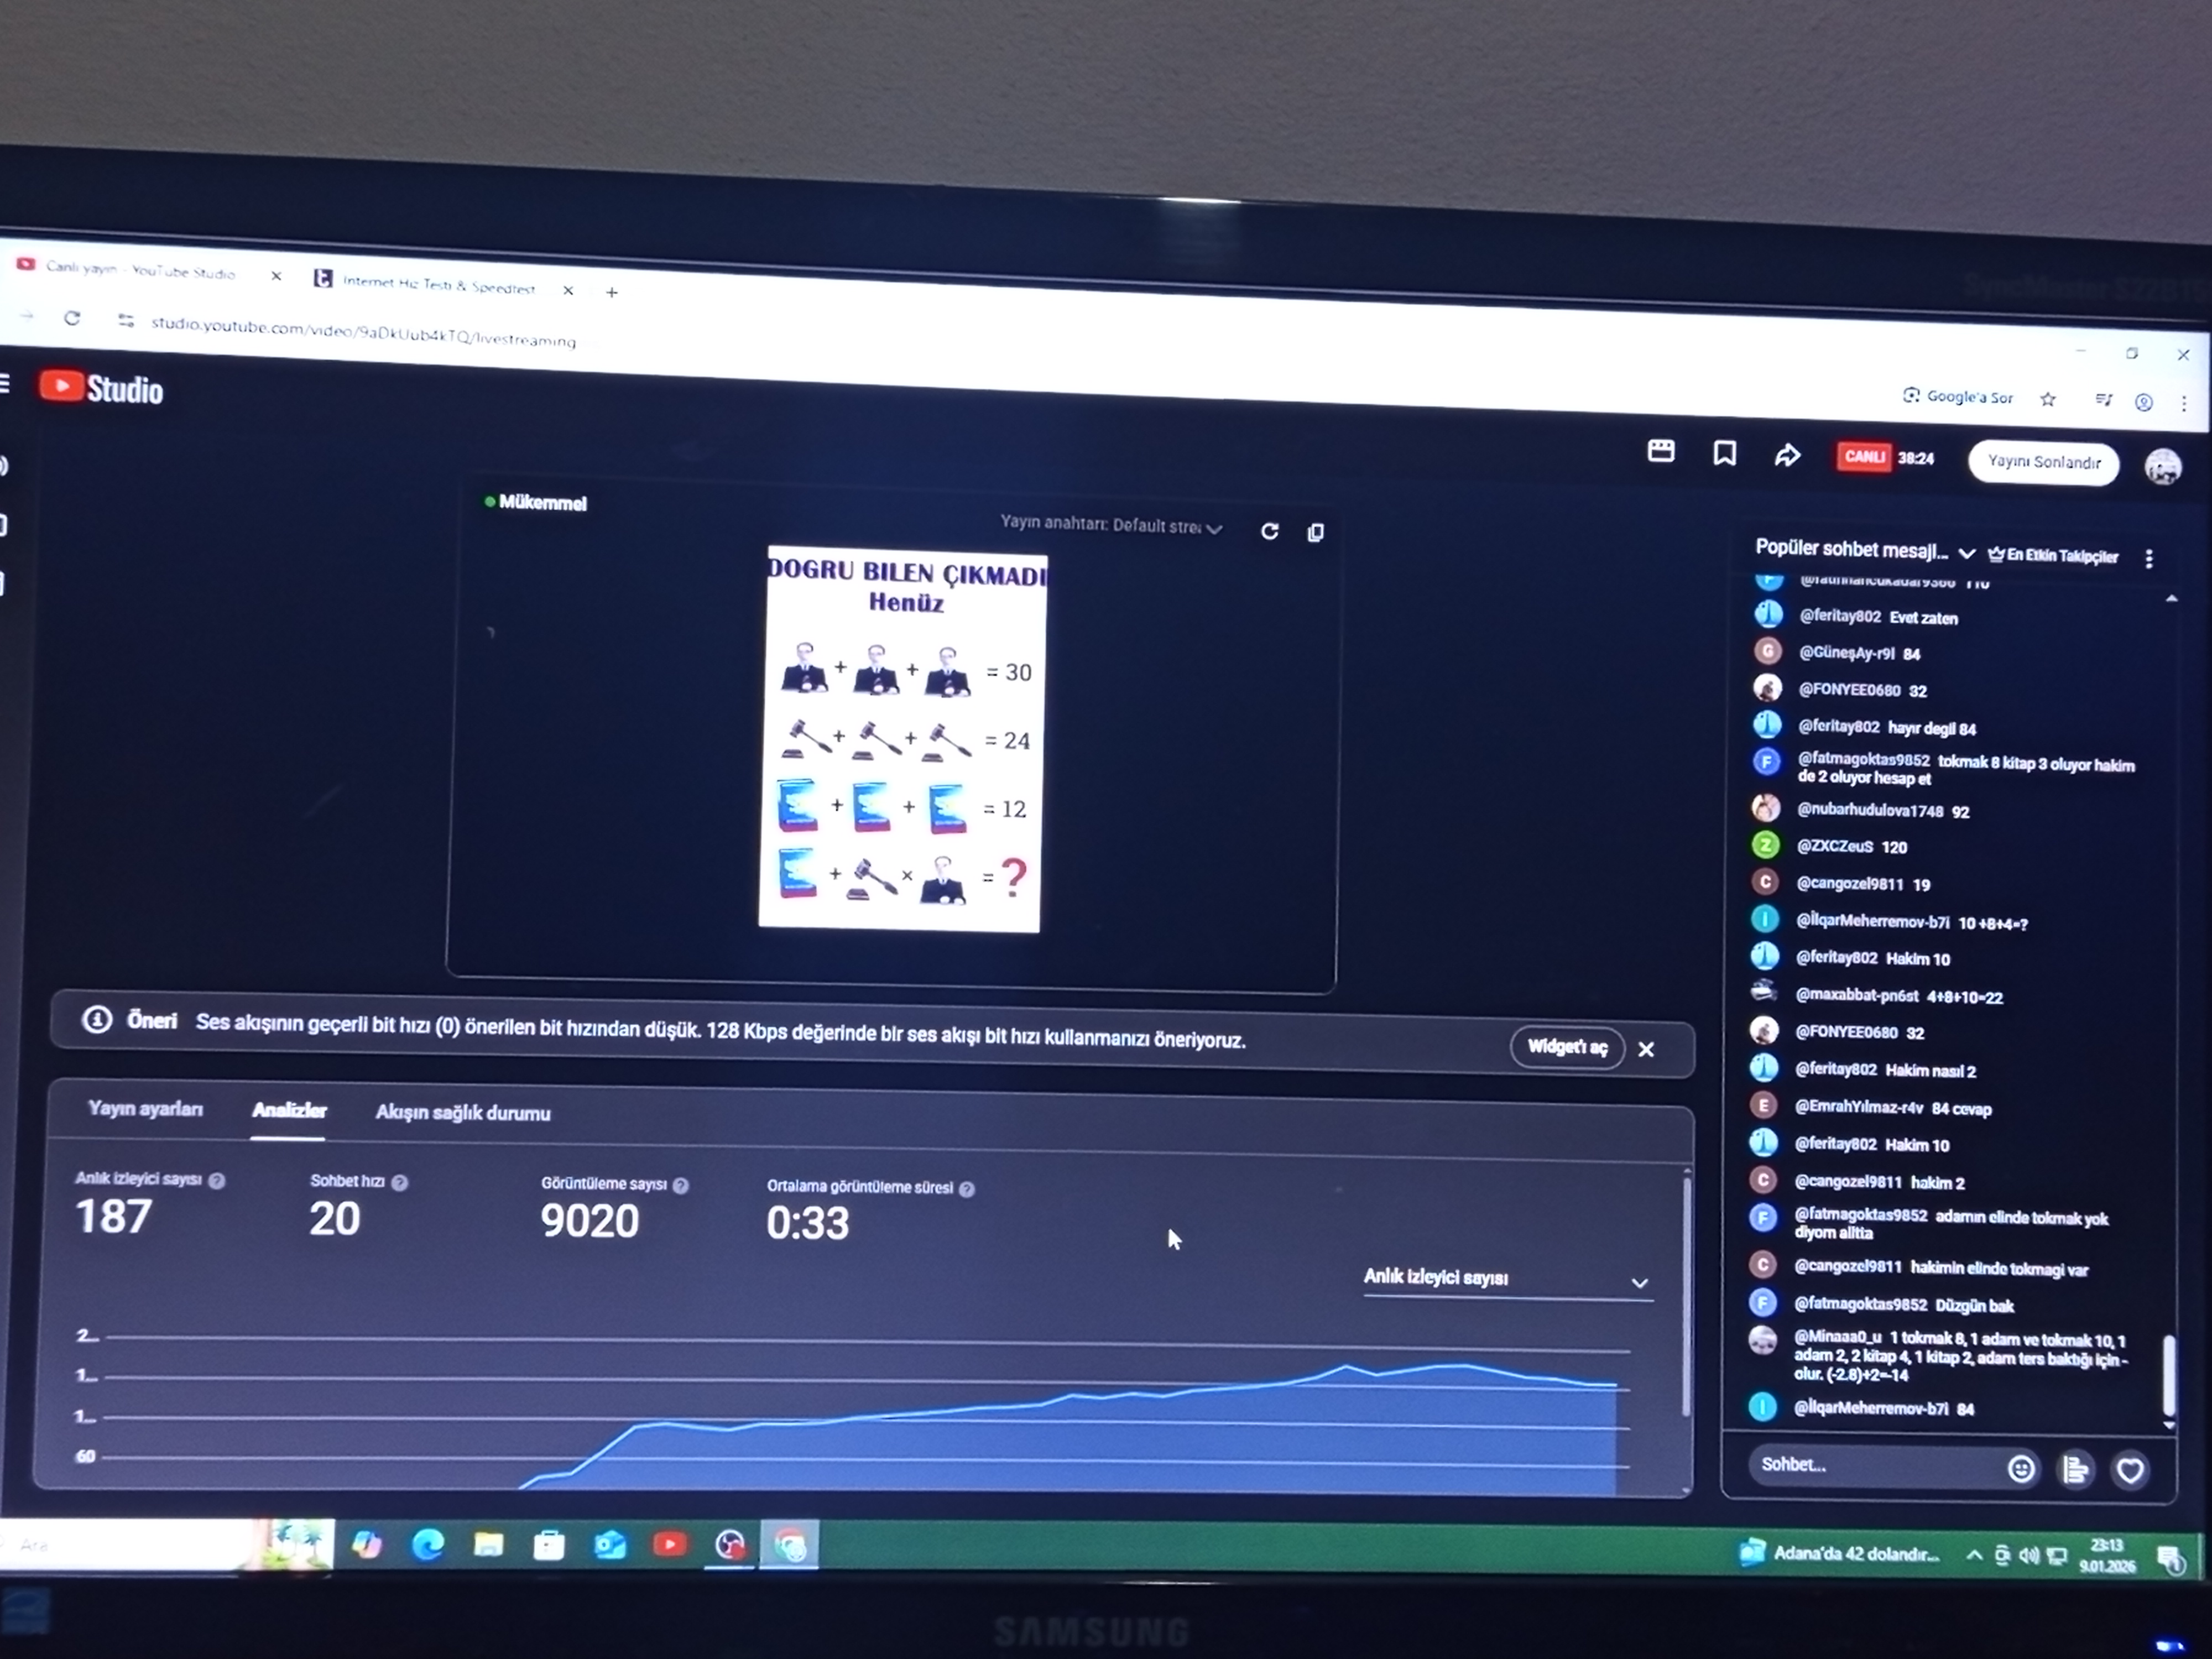Screen dimensions: 2212x1659
Task: Click the info icon next to Öneri
Action: (97, 1020)
